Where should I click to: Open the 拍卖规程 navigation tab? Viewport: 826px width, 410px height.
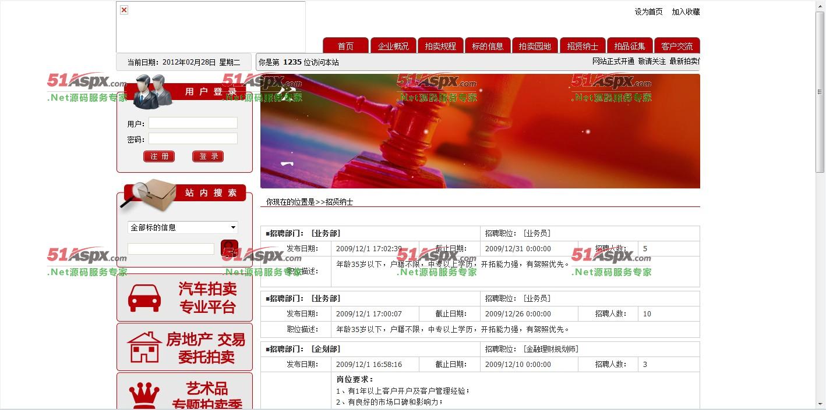click(x=440, y=46)
